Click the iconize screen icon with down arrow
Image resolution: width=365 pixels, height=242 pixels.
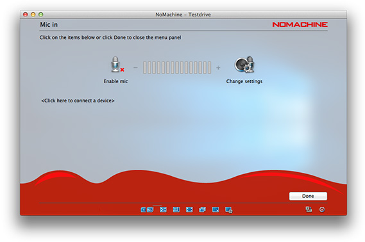coord(216,210)
